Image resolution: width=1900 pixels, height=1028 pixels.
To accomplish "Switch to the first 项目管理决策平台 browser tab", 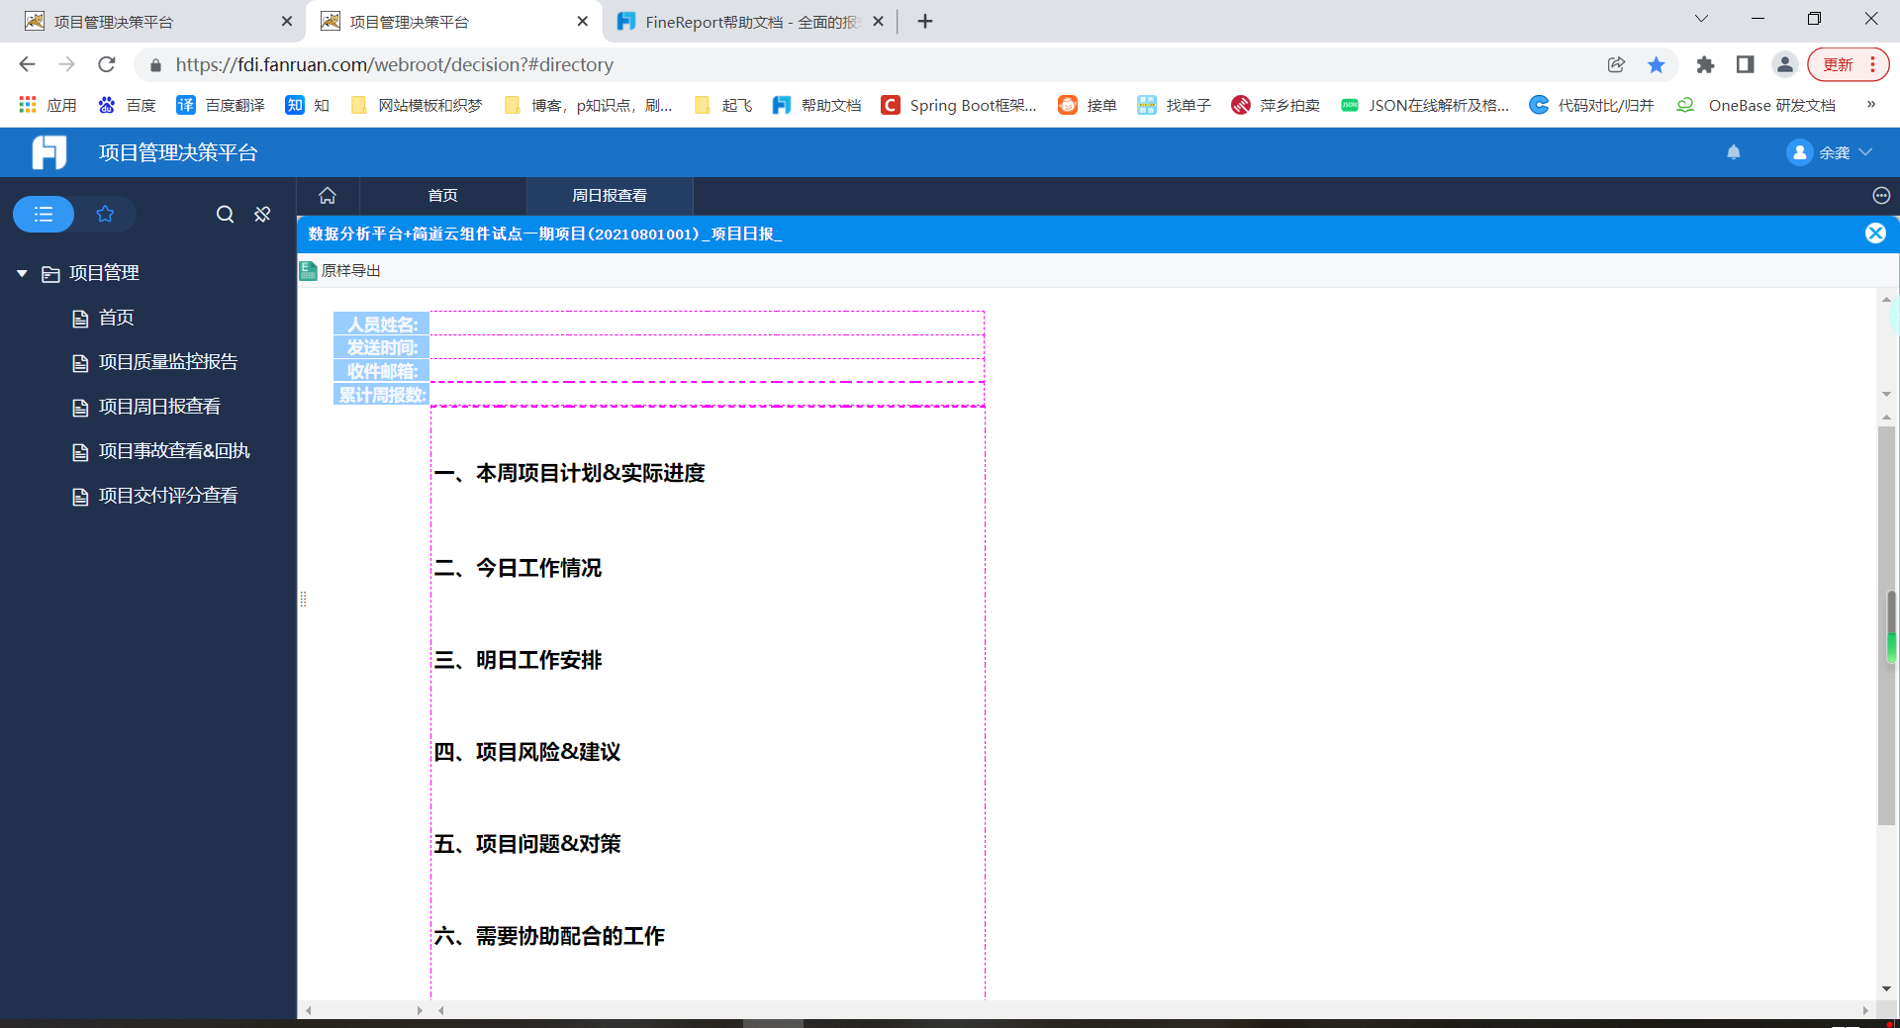I will [x=158, y=22].
